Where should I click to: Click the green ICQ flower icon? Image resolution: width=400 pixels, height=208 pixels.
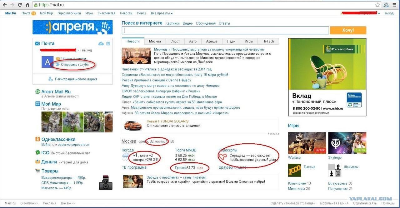[x=38, y=153]
